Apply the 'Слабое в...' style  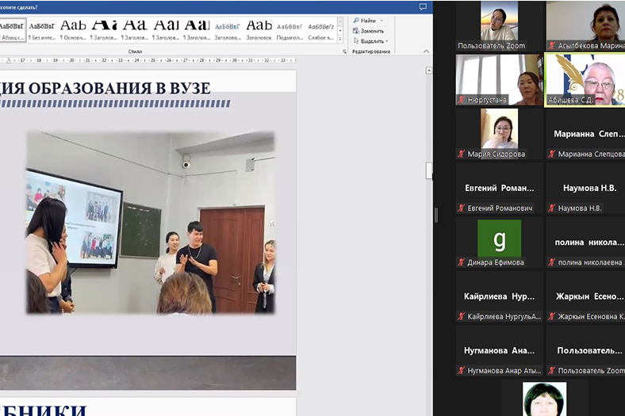[321, 29]
